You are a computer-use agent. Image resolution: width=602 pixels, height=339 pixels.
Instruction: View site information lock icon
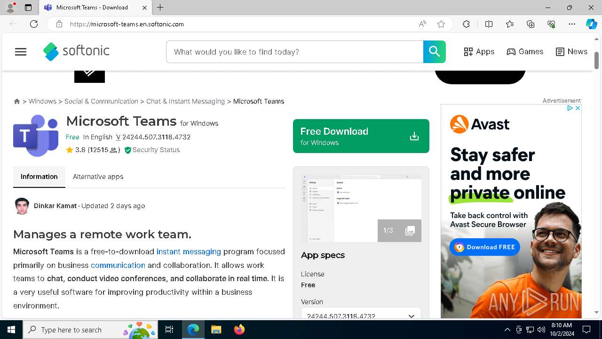click(x=59, y=24)
